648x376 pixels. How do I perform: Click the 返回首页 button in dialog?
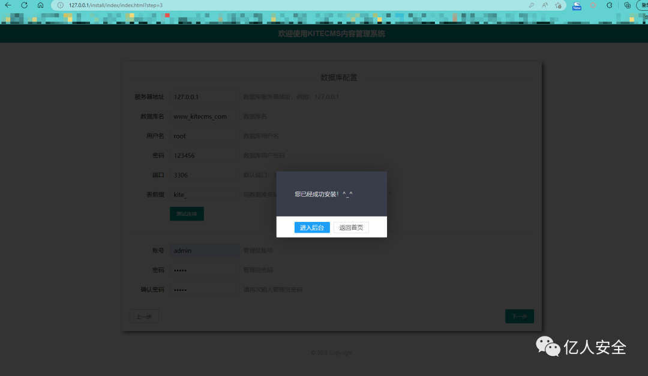[351, 228]
